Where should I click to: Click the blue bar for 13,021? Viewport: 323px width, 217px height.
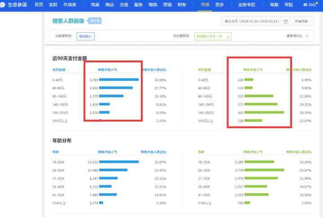(x=119, y=162)
